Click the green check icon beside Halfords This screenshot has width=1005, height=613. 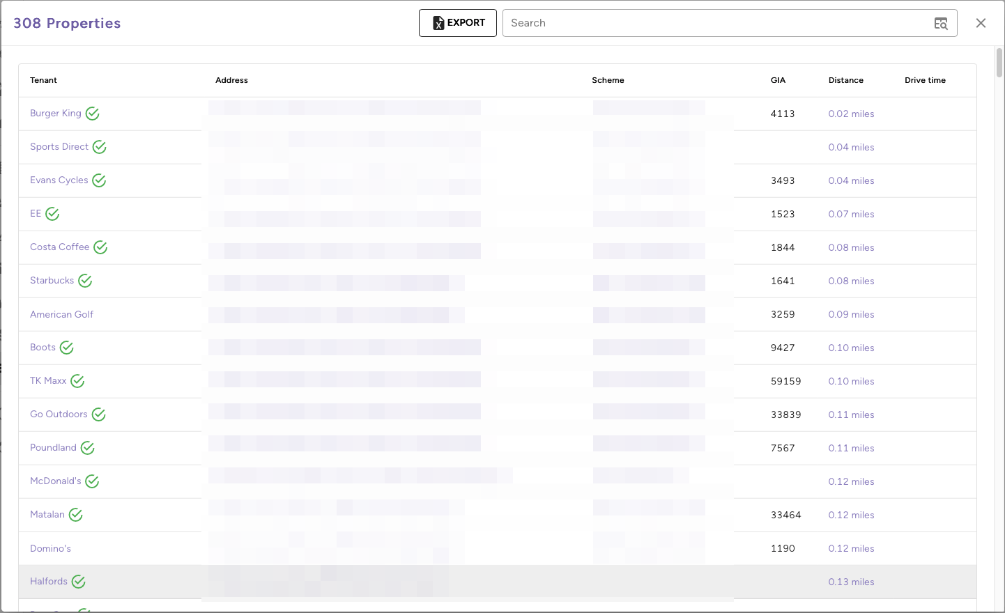[x=79, y=582]
